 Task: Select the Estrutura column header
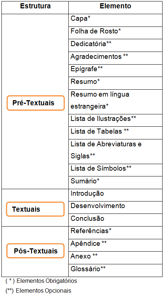click(35, 6)
